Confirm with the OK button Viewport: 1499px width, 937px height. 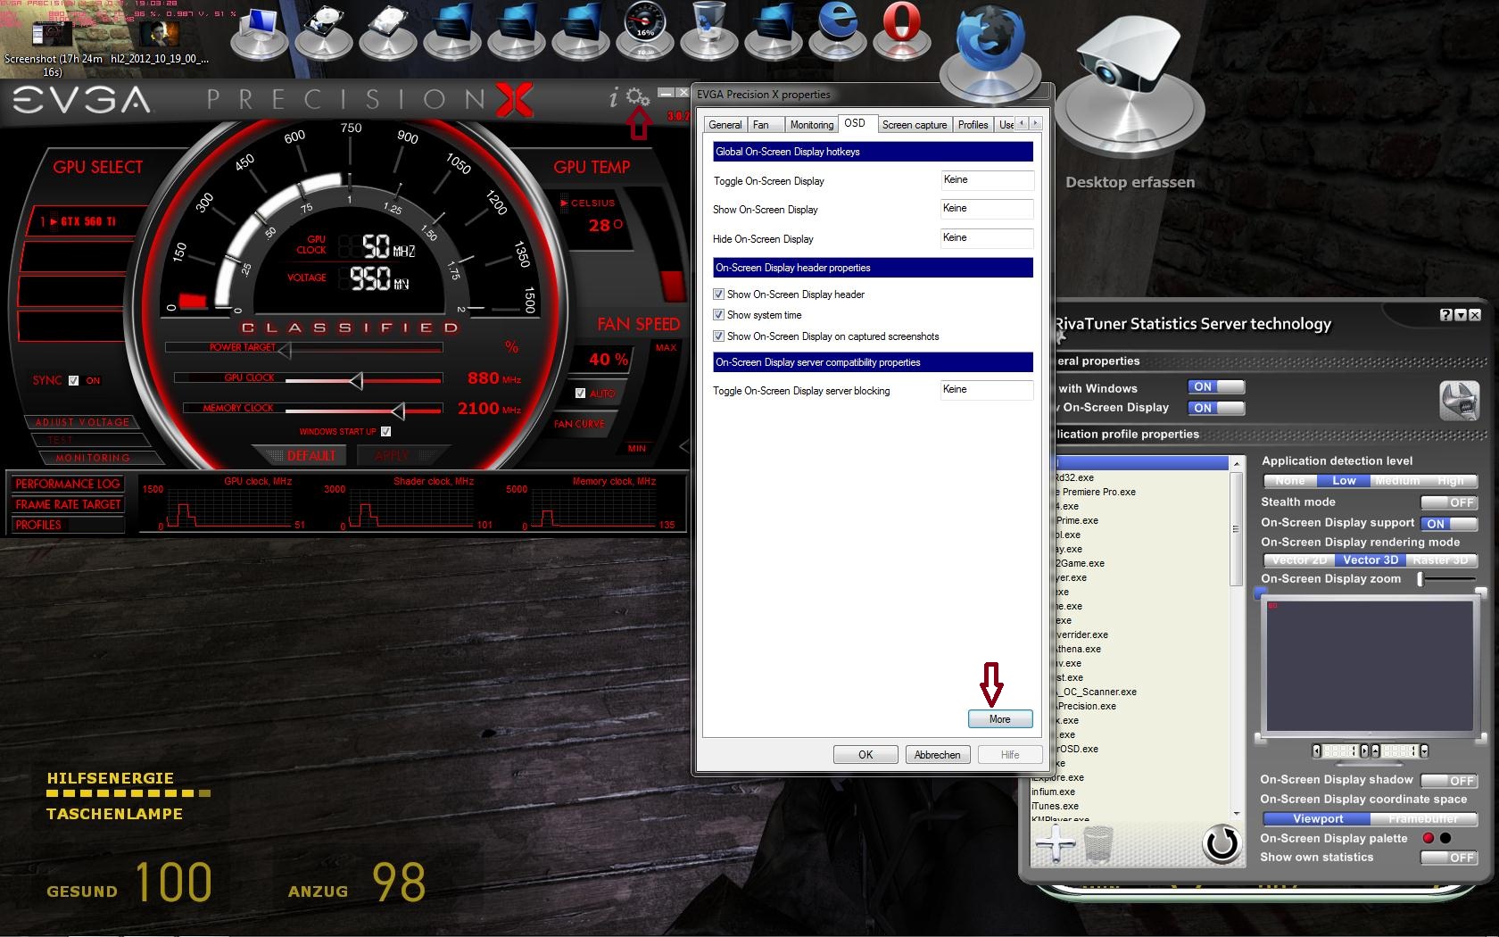(865, 755)
